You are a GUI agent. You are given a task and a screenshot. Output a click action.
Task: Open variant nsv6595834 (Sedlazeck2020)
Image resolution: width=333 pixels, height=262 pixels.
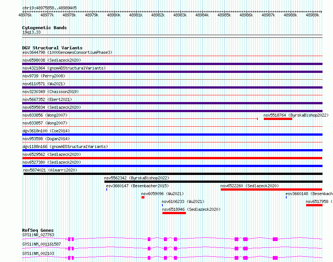(x=52, y=107)
